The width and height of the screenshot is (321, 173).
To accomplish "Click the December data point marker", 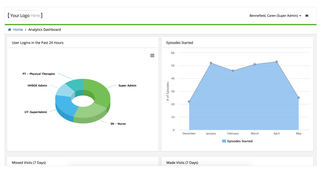I will 189,102.
